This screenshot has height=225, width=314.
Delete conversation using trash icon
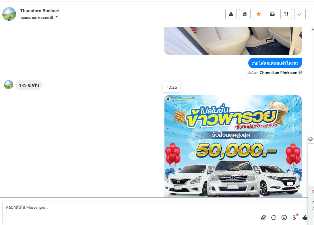click(x=245, y=14)
